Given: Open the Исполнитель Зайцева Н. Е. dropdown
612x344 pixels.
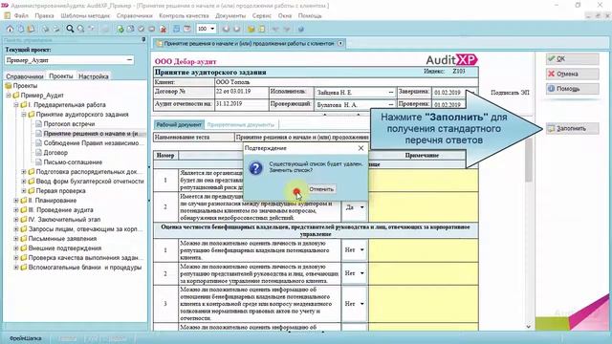Looking at the screenshot, I should [x=391, y=93].
